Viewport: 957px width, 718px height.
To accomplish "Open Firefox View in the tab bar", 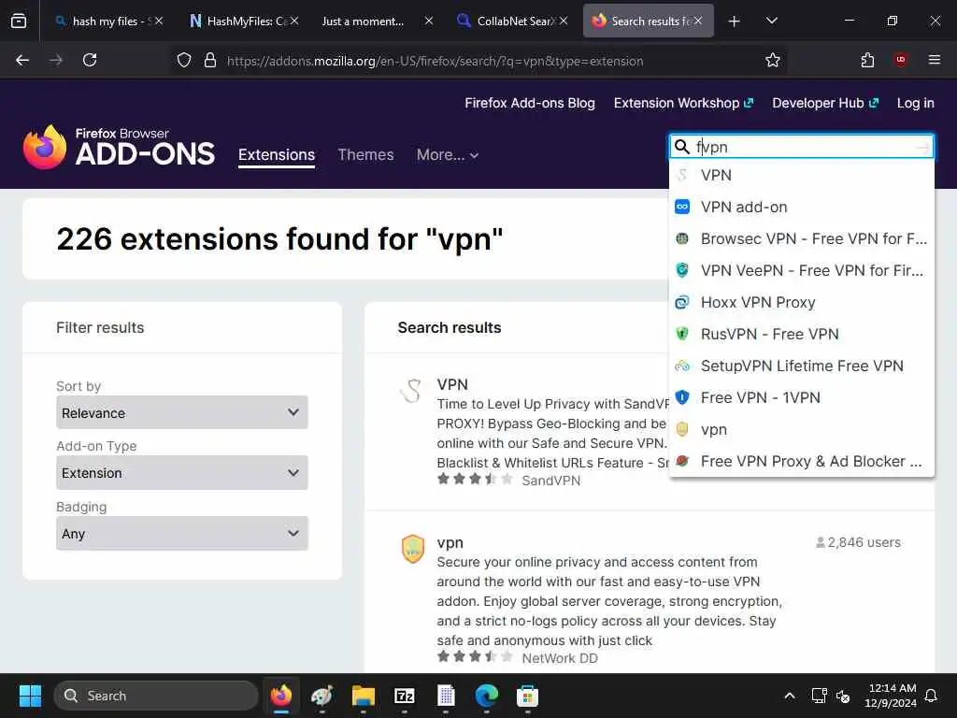I will click(x=19, y=21).
